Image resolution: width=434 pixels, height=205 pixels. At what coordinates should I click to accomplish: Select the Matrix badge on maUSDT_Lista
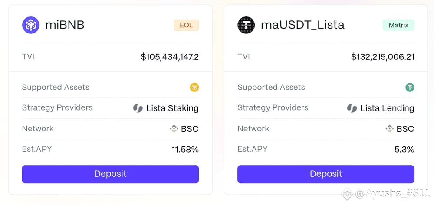coord(398,25)
